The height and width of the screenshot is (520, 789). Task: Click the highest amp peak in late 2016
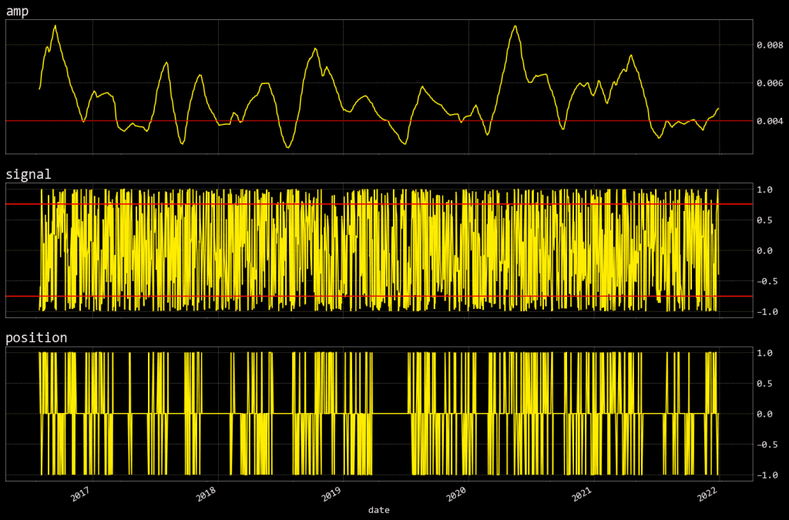(x=55, y=25)
